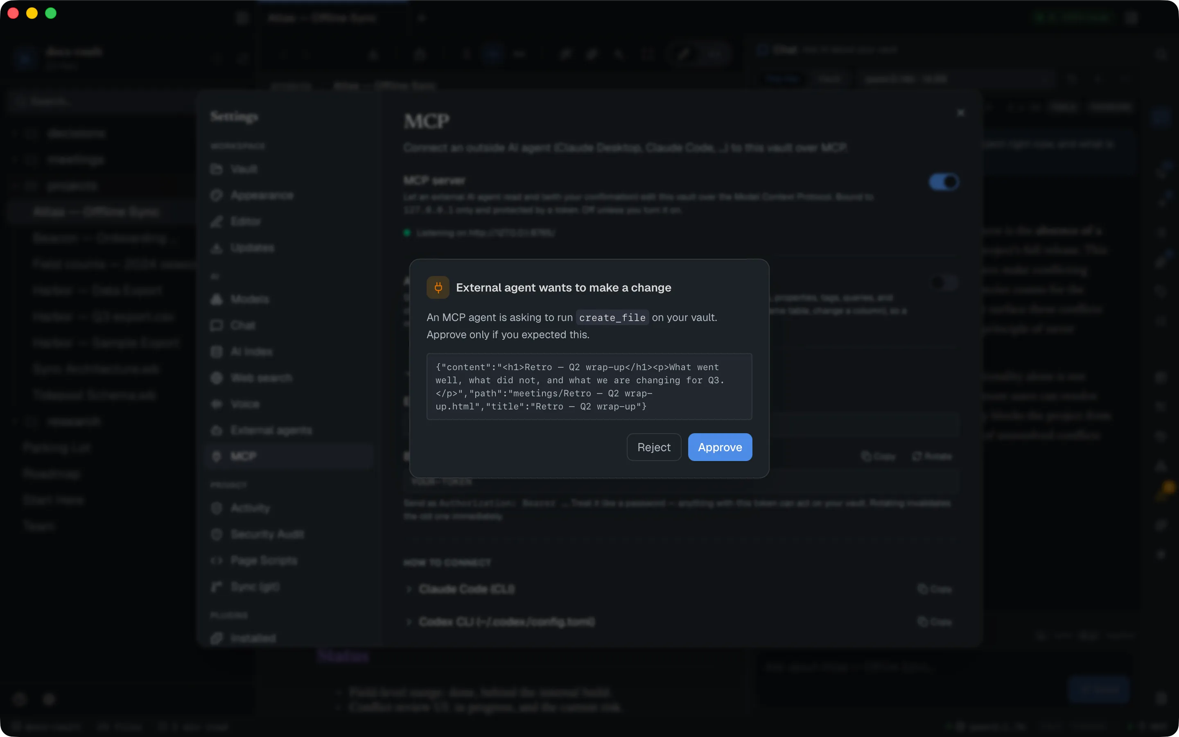Click the green fullscreen window button
1179x737 pixels.
[x=51, y=13]
